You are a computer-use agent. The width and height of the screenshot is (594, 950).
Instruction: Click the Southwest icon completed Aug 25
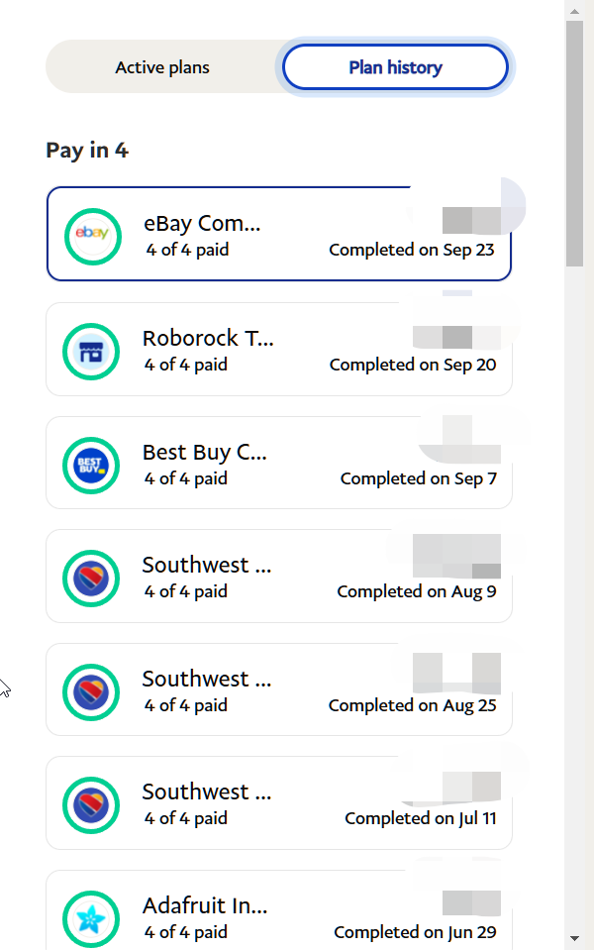click(92, 691)
